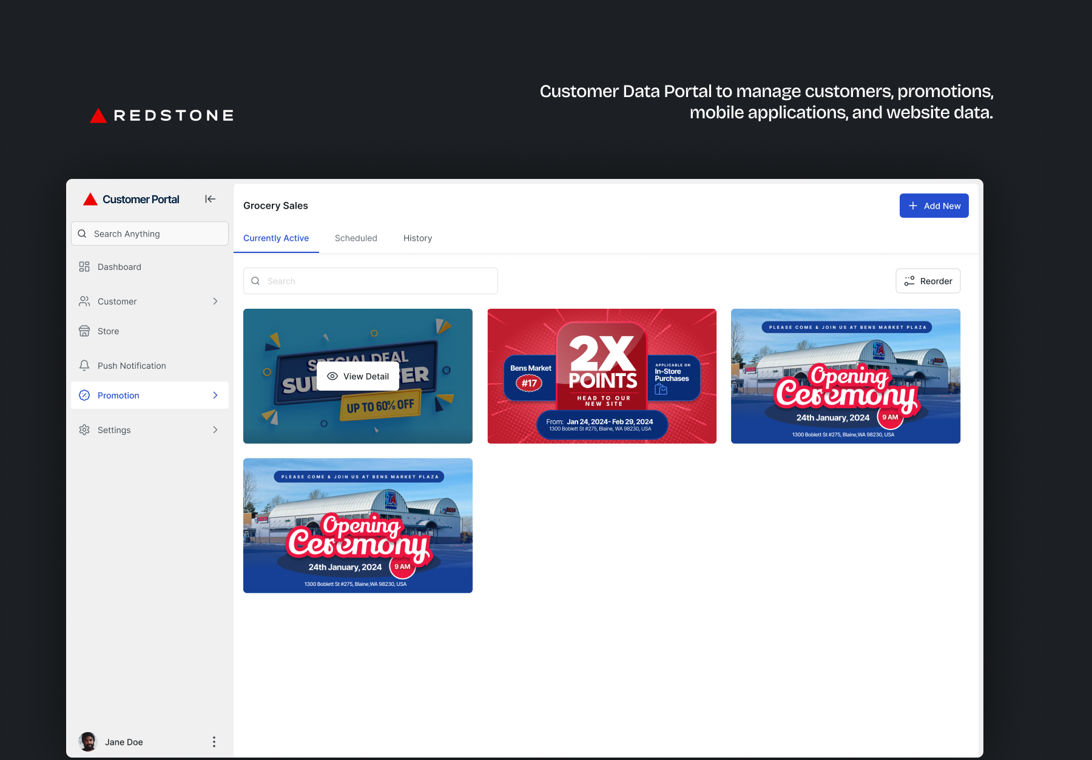Click the sidebar search magnifier icon
This screenshot has height=760, width=1092.
click(83, 234)
